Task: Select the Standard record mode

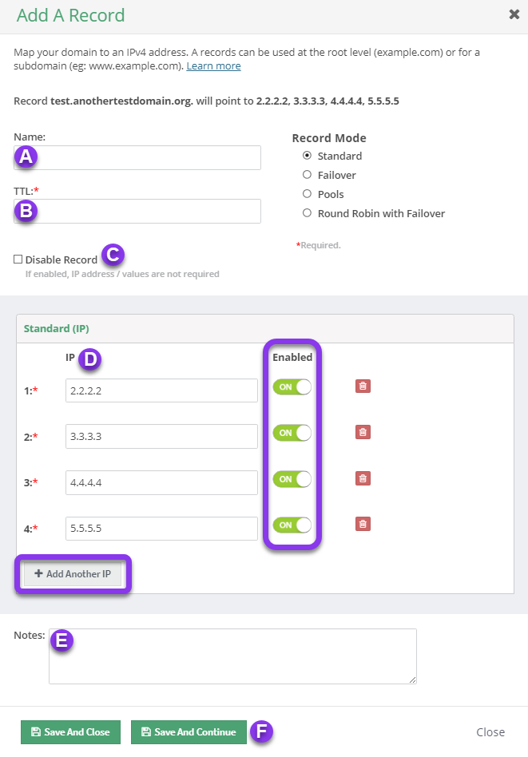Action: [307, 156]
